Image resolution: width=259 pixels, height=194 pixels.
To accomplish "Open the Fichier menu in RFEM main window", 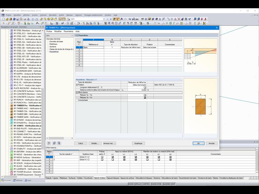I will click(x=9, y=15).
